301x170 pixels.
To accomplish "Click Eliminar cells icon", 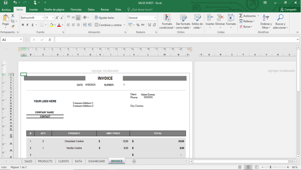I will click(220, 18).
